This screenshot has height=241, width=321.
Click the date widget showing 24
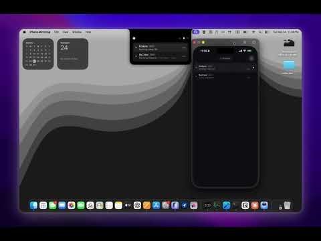coord(73,54)
